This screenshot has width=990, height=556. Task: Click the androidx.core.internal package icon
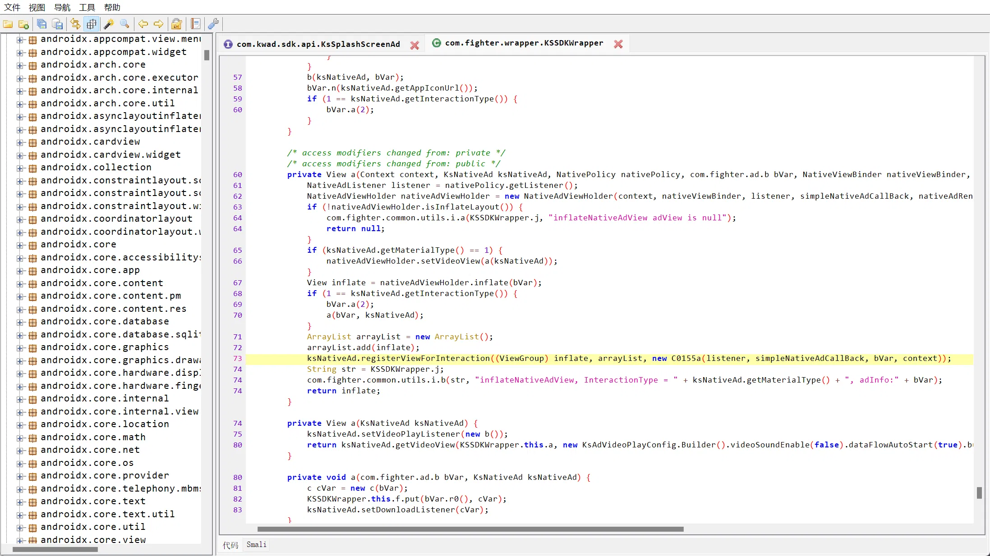(32, 399)
